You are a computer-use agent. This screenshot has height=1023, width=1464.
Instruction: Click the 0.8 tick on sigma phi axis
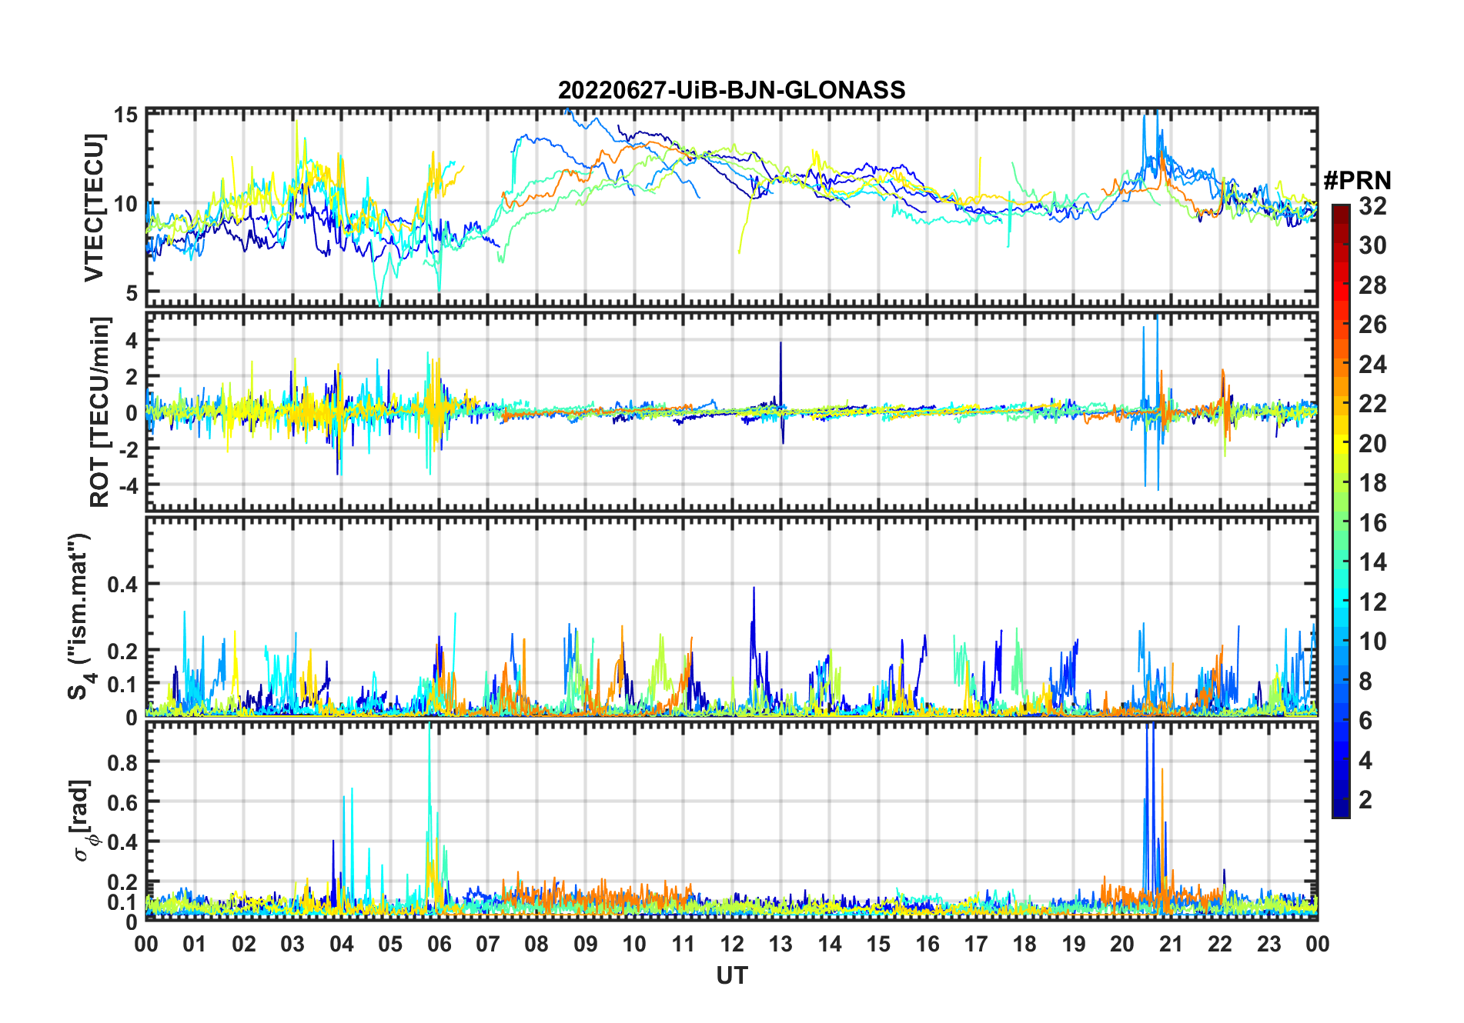tap(122, 762)
